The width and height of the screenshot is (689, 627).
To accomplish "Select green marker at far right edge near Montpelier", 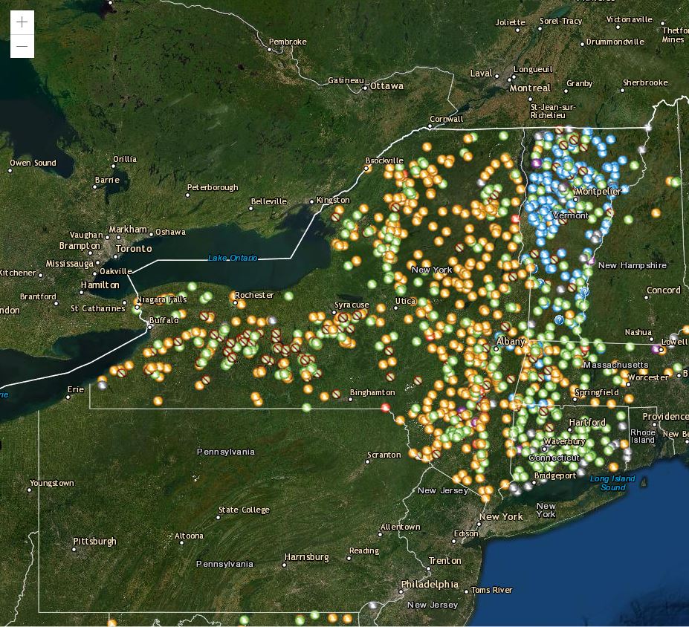I will [675, 181].
